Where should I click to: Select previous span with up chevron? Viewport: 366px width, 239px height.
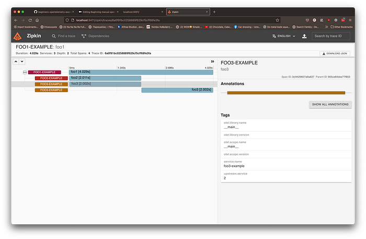point(16,61)
